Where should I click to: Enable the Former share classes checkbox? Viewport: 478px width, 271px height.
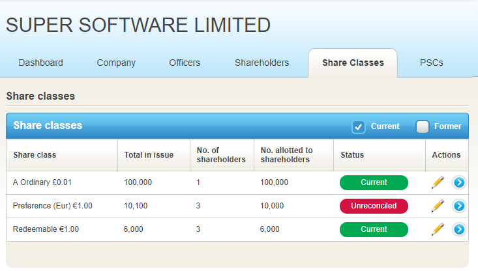423,126
